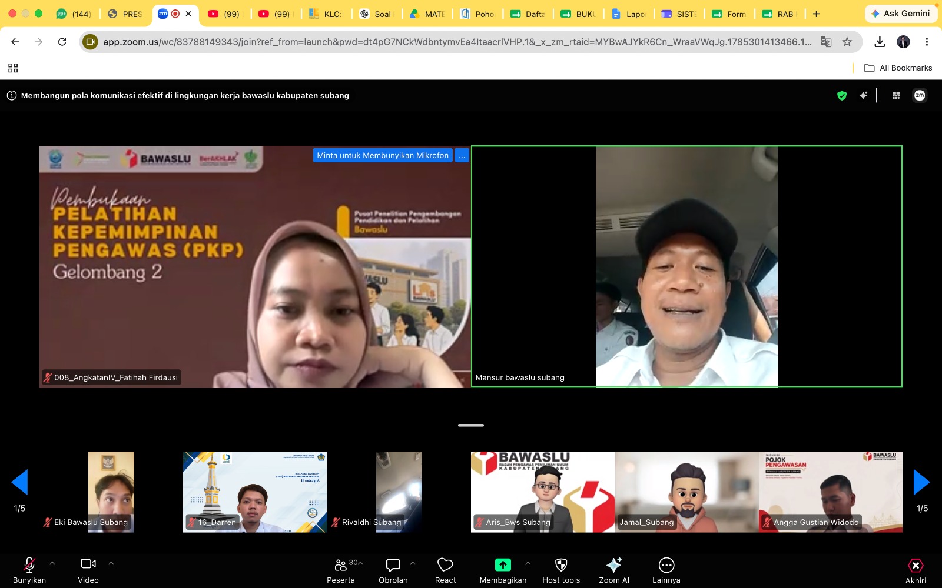This screenshot has height=588, width=942.
Task: Switch to the SISTE browser tab
Action: click(x=680, y=14)
